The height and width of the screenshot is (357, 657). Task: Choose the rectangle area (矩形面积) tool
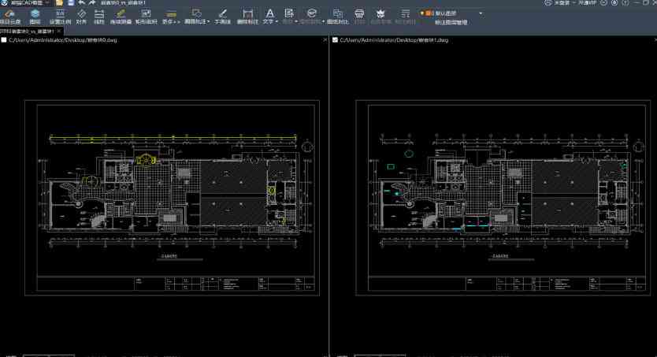(147, 17)
